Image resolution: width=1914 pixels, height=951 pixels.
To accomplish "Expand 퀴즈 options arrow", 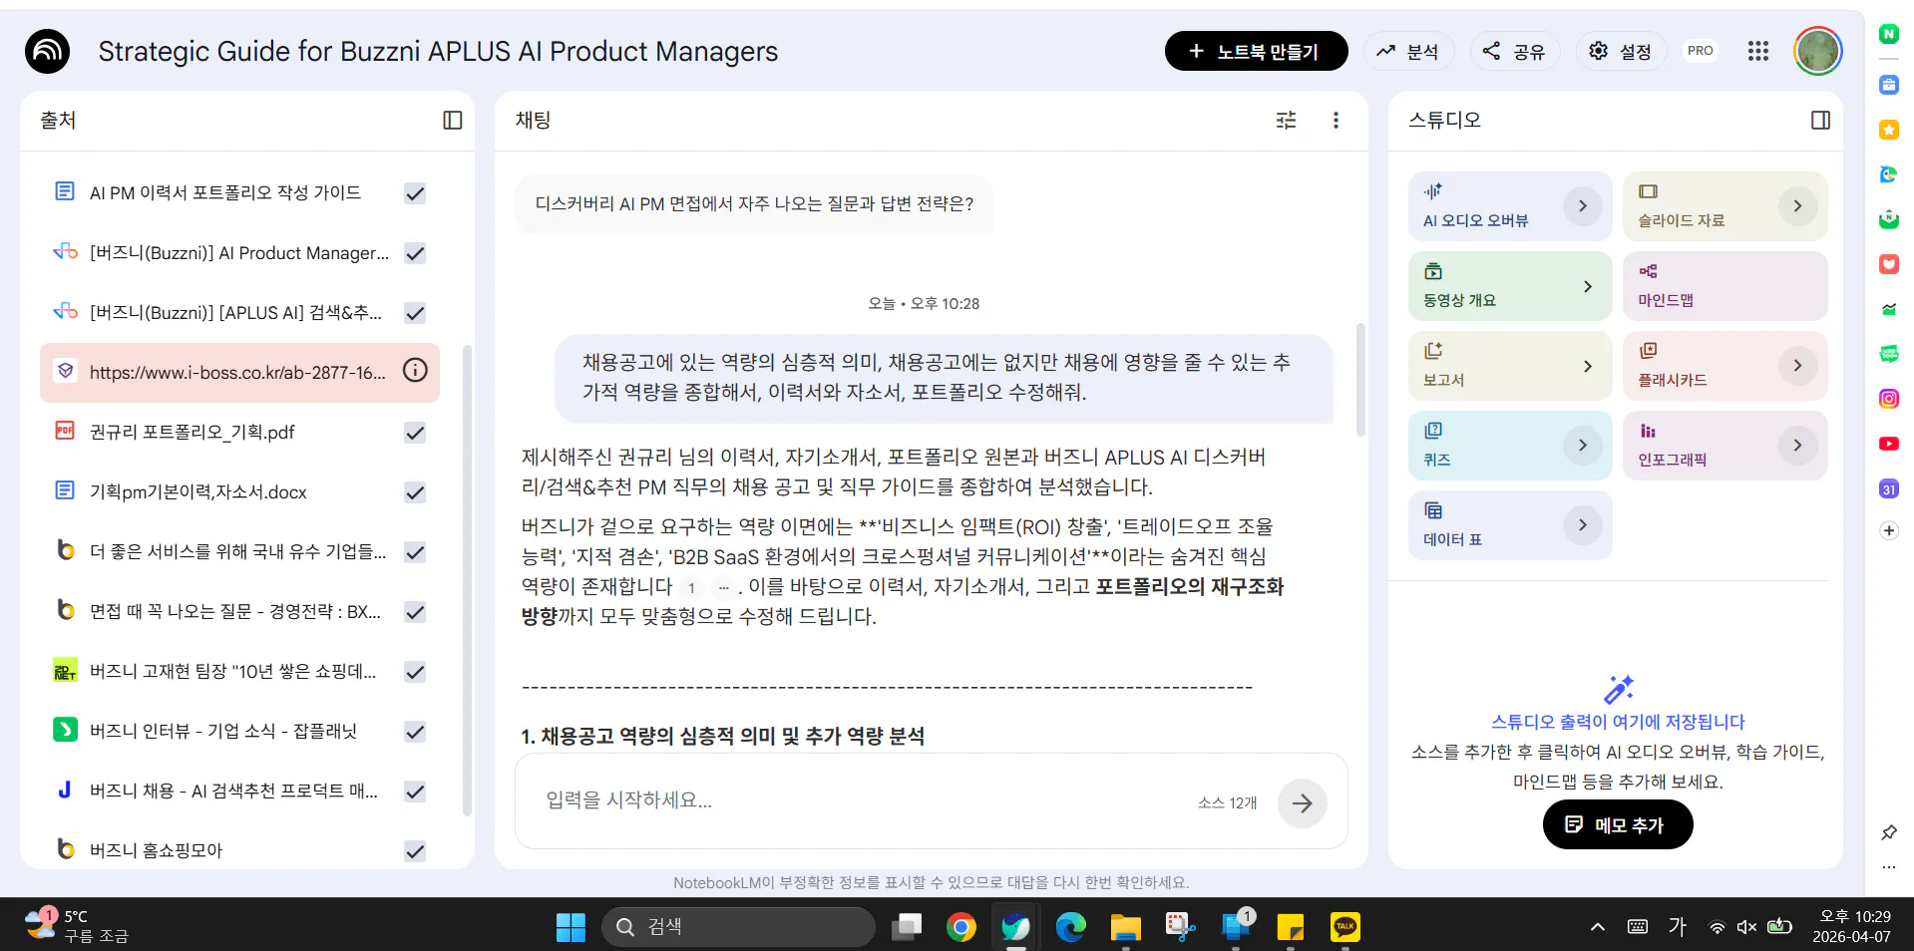I will (x=1582, y=446).
